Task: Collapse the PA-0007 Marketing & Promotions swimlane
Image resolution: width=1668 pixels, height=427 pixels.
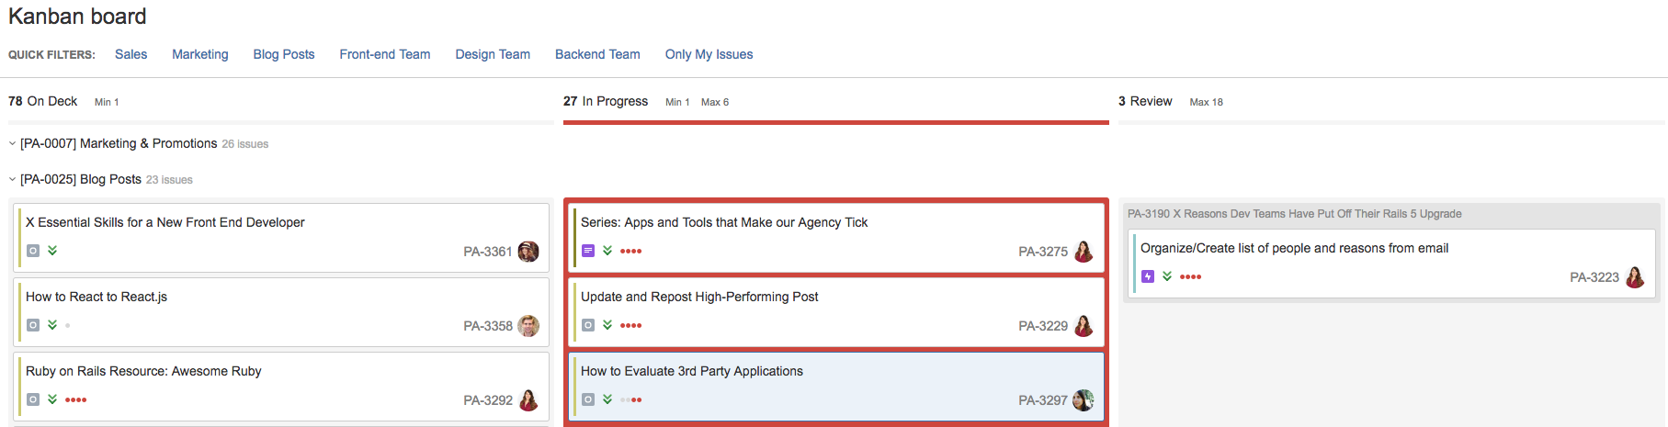Action: pyautogui.click(x=12, y=143)
